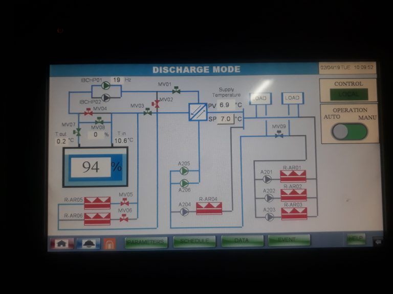393x294 pixels.
Task: Open the alarm bell icon
Action: (88, 243)
